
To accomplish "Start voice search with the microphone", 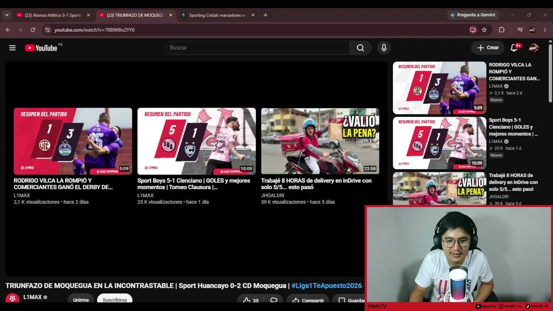I will (x=384, y=48).
